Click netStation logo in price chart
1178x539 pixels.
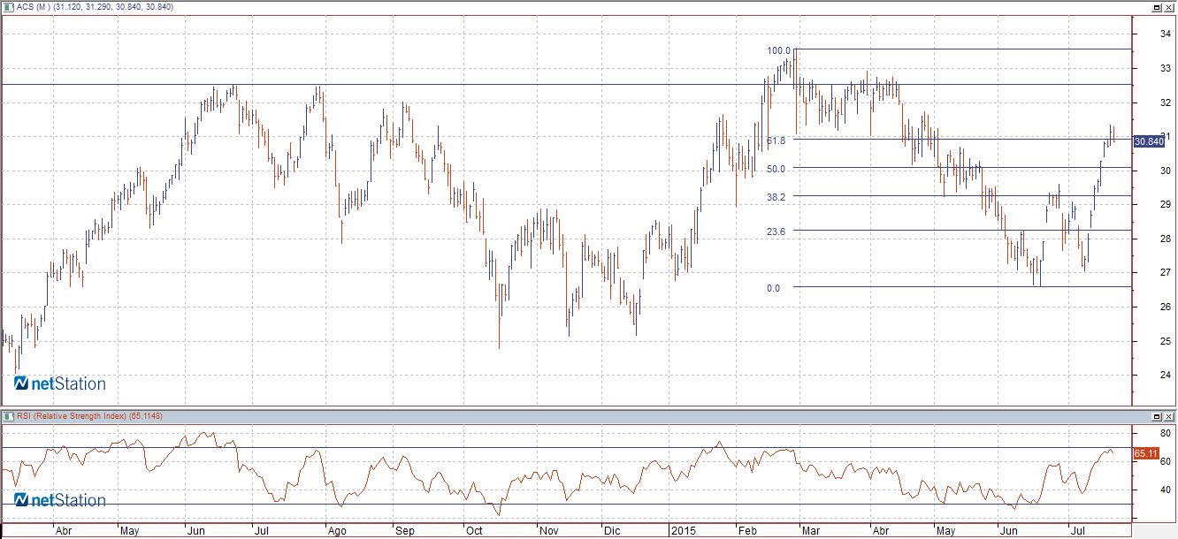[x=59, y=383]
